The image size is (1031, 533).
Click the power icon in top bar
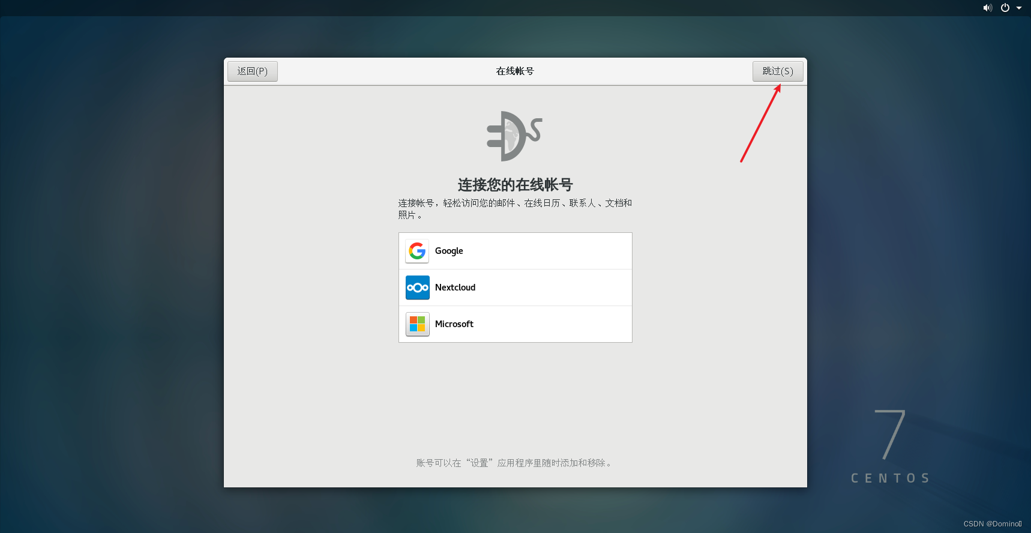click(x=1005, y=8)
